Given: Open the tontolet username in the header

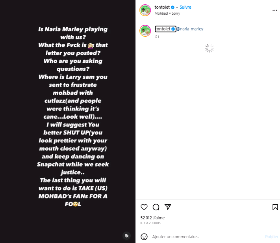Looking at the screenshot, I should (x=162, y=7).
